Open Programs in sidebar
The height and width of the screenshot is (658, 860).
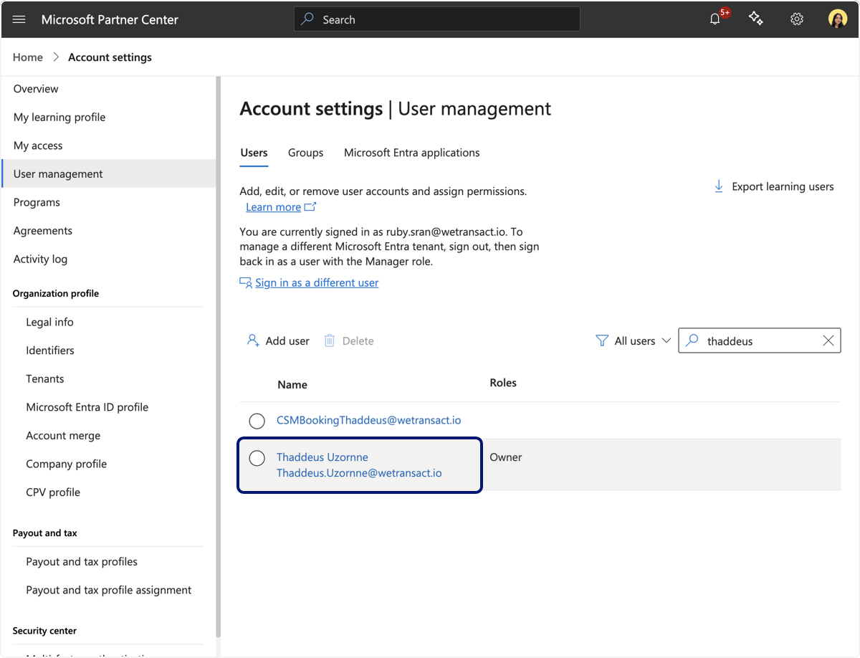tap(37, 202)
